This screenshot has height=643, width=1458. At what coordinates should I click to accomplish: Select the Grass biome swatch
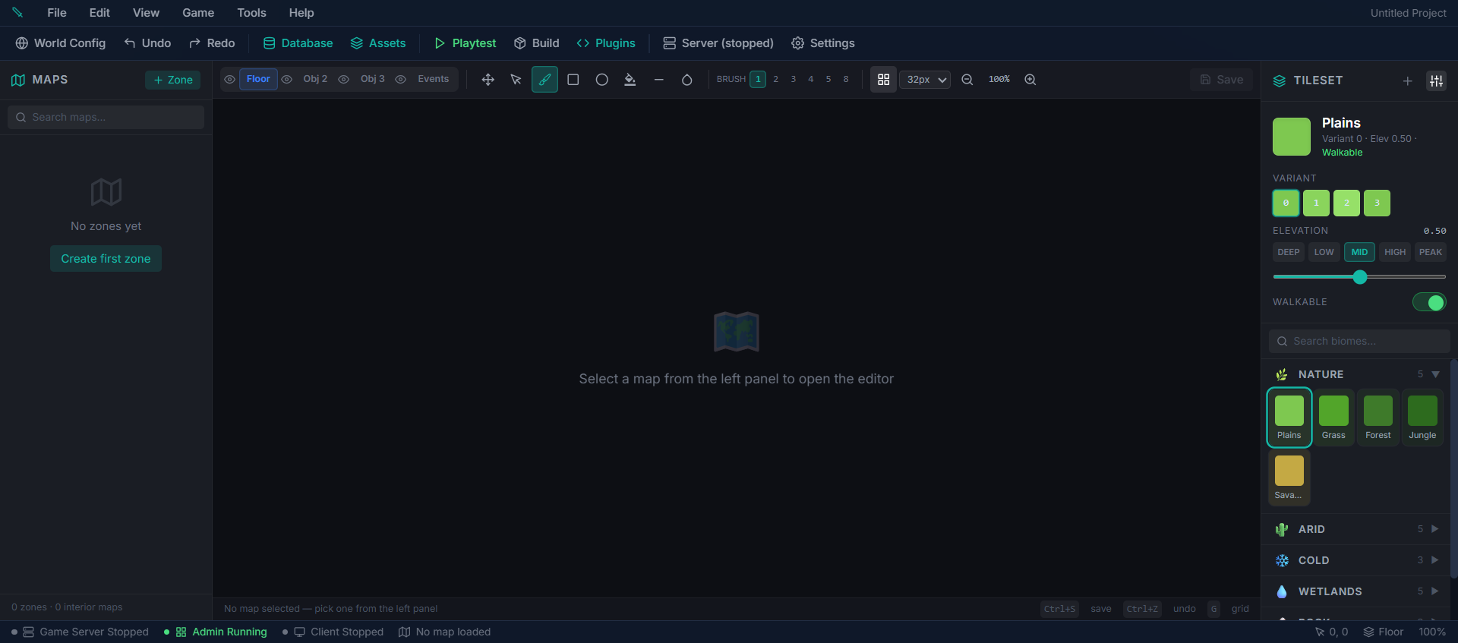coord(1333,418)
